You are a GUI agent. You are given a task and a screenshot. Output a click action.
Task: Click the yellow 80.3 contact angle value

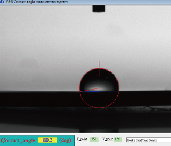tap(48, 140)
